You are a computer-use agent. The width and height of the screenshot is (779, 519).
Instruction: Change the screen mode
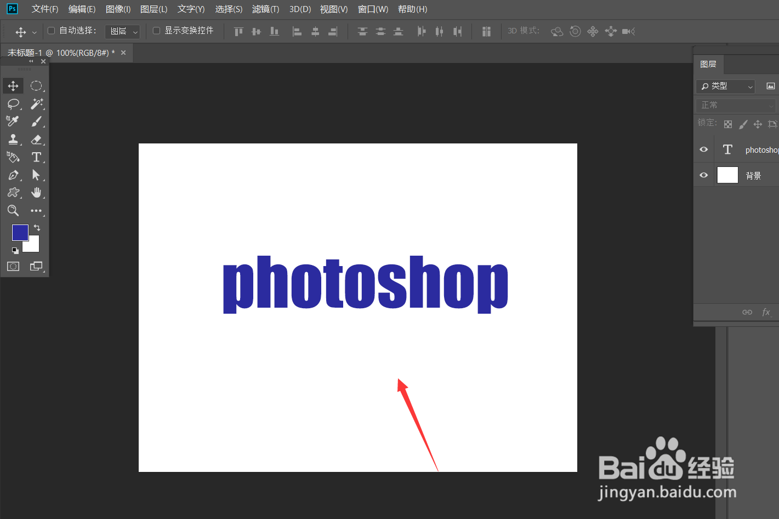[x=36, y=266]
